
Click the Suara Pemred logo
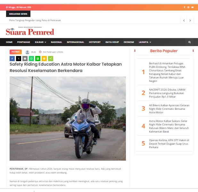[30, 31]
